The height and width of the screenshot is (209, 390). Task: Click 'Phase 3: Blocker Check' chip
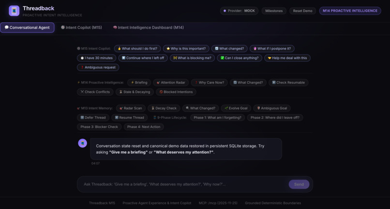coord(99,127)
